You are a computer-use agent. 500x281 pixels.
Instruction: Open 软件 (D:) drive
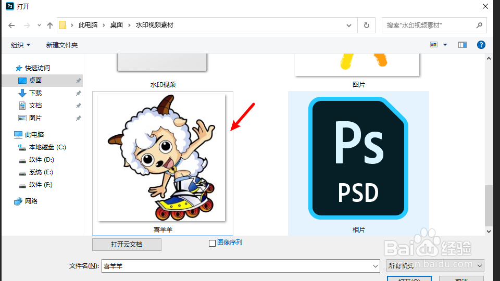42,160
